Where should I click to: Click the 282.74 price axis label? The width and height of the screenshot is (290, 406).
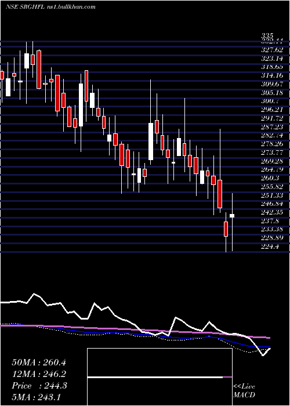272,135
